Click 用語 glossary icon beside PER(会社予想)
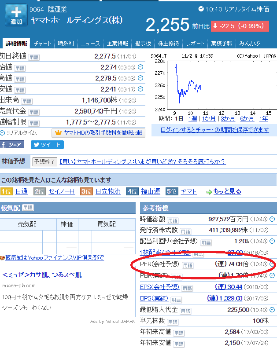 (188, 265)
